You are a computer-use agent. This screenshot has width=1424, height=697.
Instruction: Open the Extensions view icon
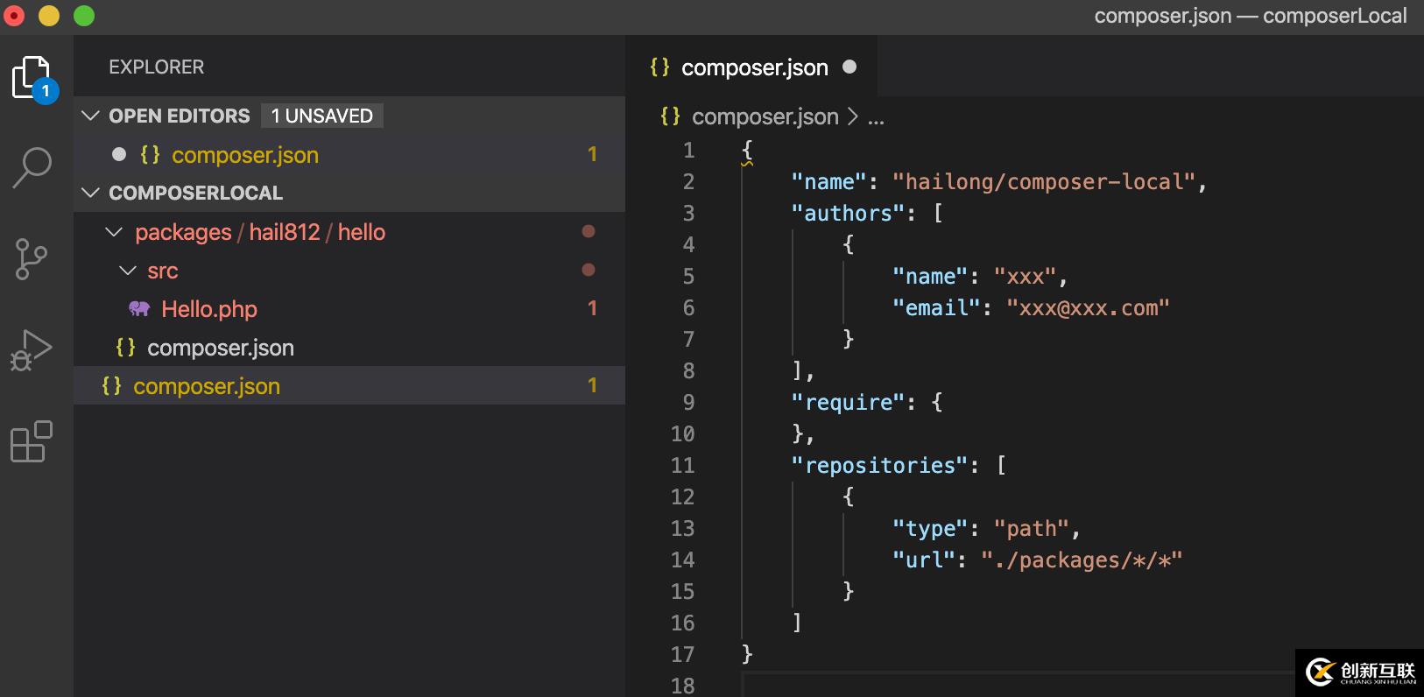coord(32,441)
